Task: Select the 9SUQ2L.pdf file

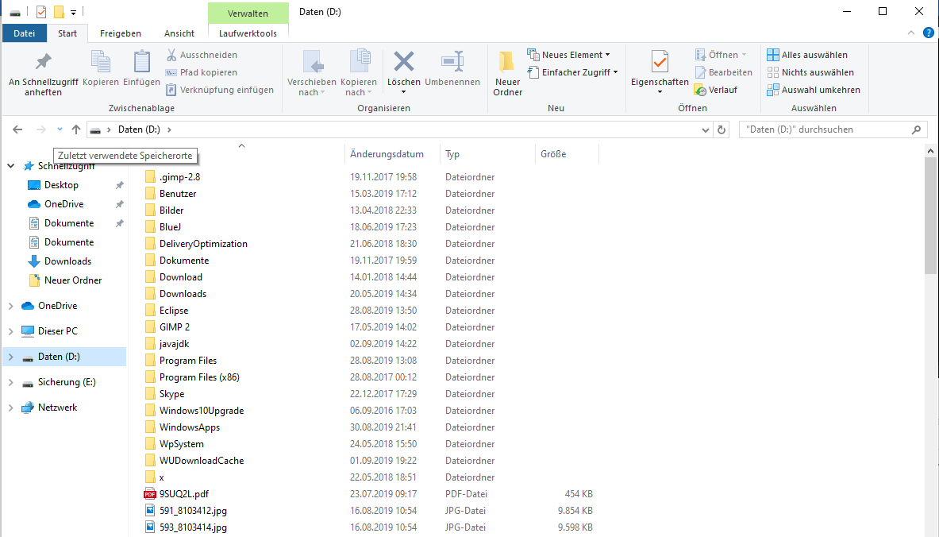Action: click(x=184, y=494)
